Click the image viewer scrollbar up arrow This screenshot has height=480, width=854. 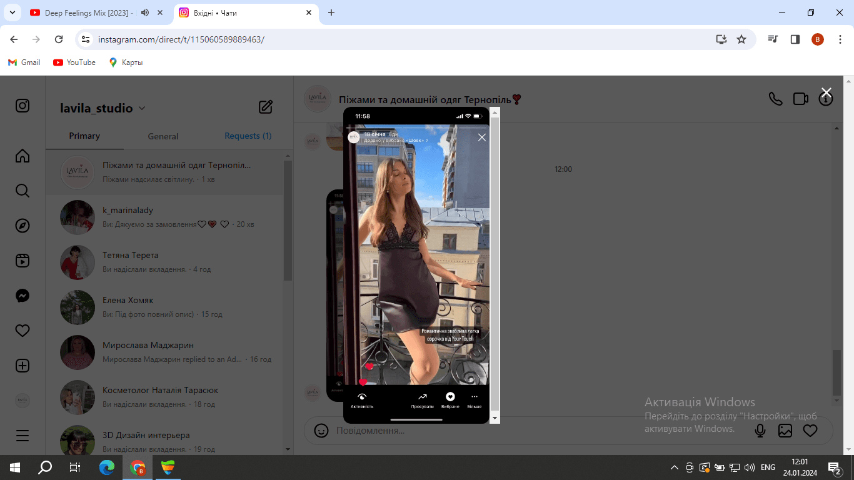495,112
